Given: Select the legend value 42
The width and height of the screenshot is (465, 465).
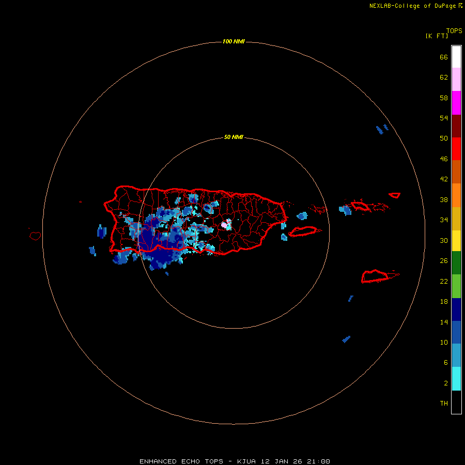Looking at the screenshot, I should (444, 179).
